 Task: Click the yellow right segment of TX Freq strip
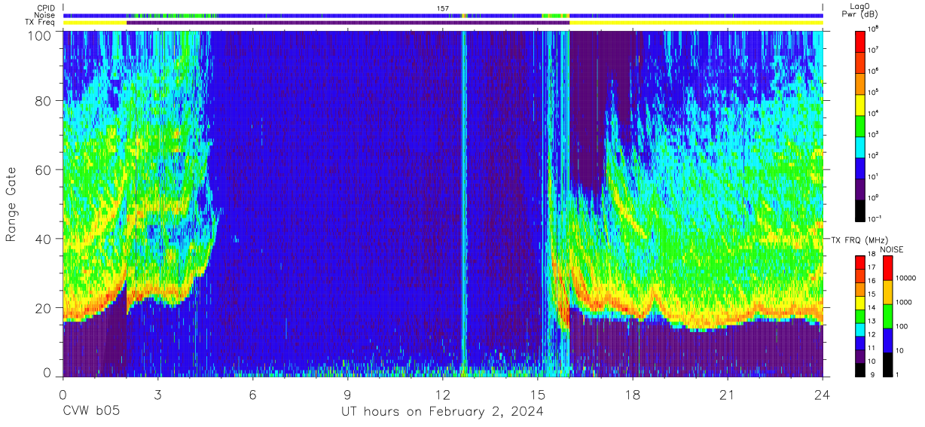(696, 23)
